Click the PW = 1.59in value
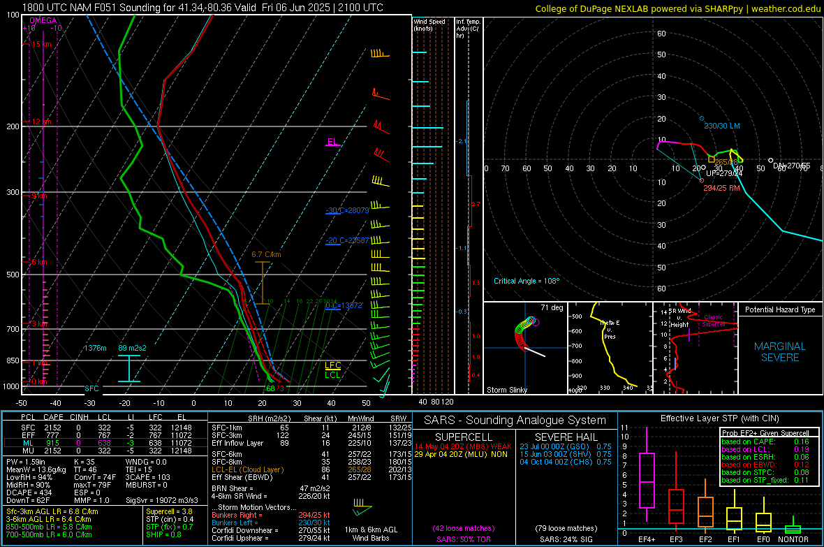Image resolution: width=824 pixels, height=547 pixels. (x=26, y=461)
